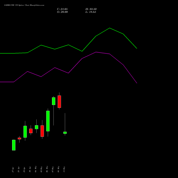Click the '27 Apr' date label
Viewport: 178px width, 178px height.
(x=13, y=169)
